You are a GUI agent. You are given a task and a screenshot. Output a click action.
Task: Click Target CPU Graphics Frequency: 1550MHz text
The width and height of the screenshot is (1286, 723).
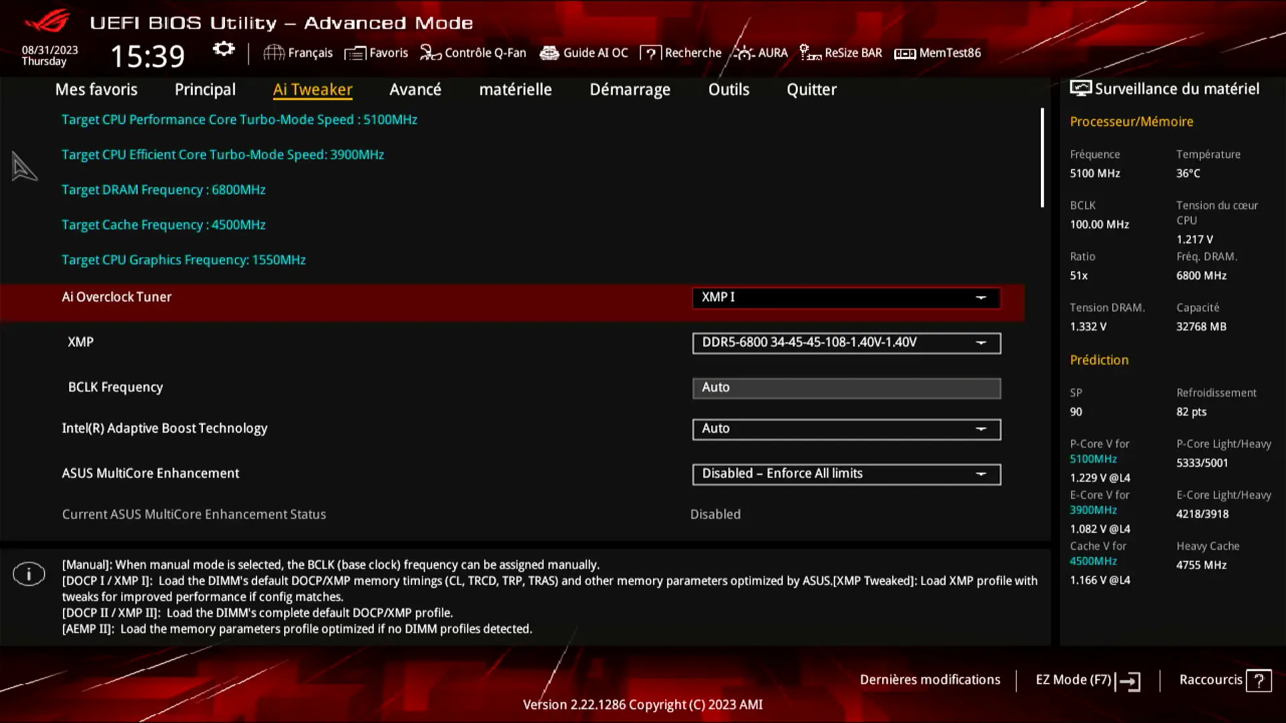184,260
